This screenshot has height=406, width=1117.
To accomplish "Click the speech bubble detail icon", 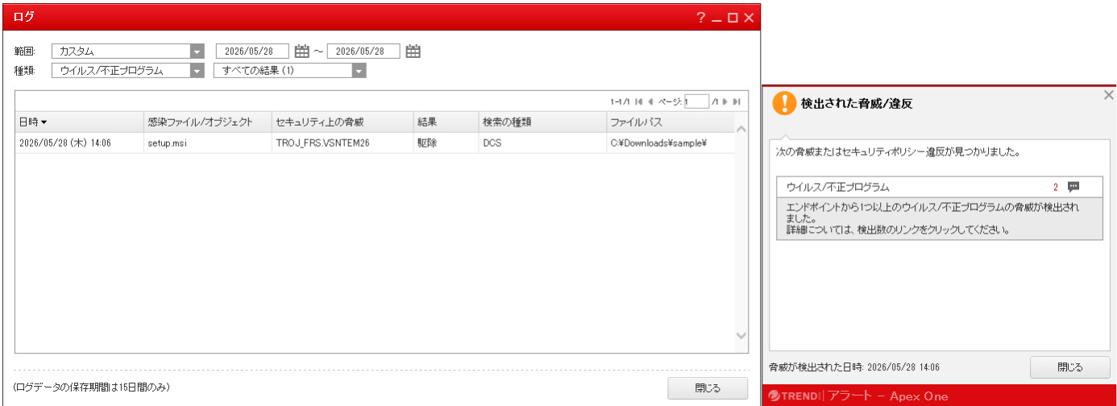I will [1073, 187].
